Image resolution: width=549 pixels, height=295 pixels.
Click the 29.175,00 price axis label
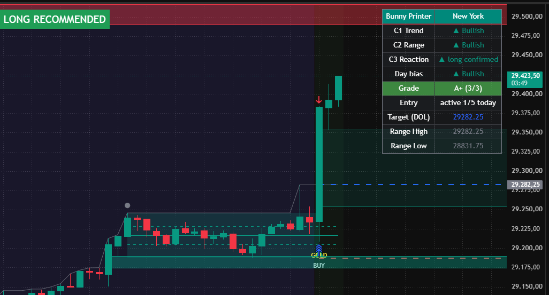pos(527,267)
